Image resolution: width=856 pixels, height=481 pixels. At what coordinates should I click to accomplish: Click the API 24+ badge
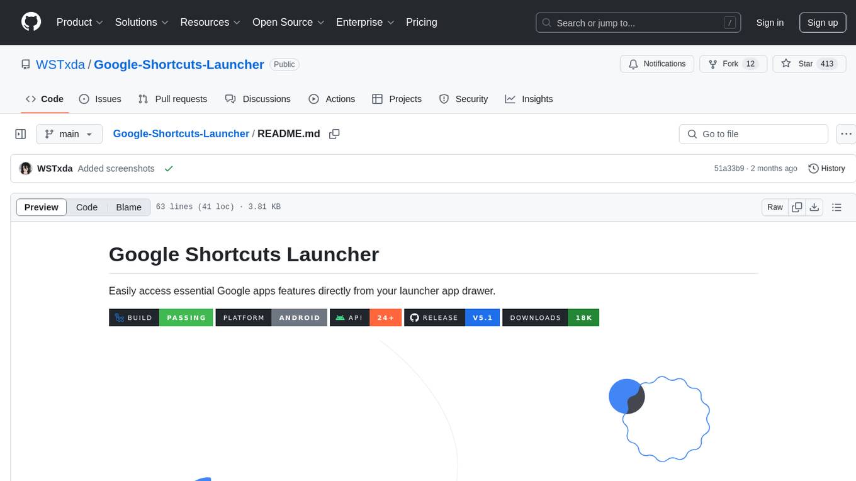tap(366, 317)
